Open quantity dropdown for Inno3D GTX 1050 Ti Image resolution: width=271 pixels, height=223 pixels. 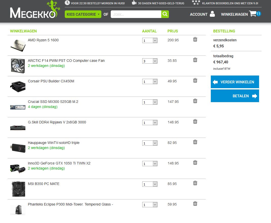[150, 164]
